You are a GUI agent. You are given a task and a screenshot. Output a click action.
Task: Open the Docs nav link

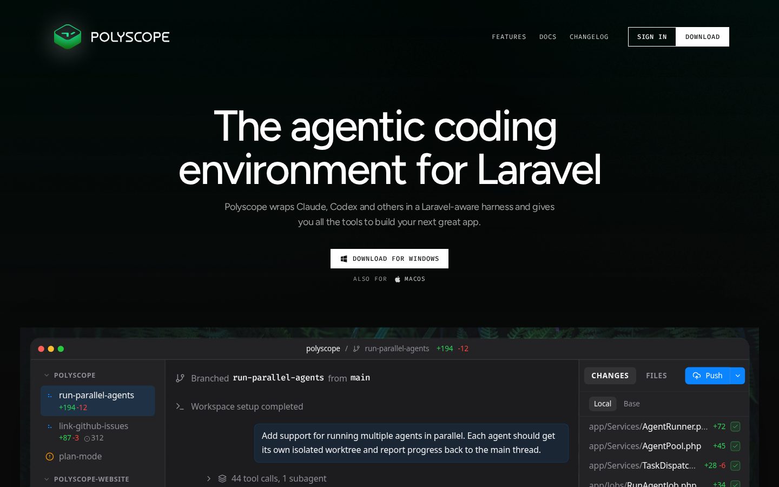click(x=548, y=37)
